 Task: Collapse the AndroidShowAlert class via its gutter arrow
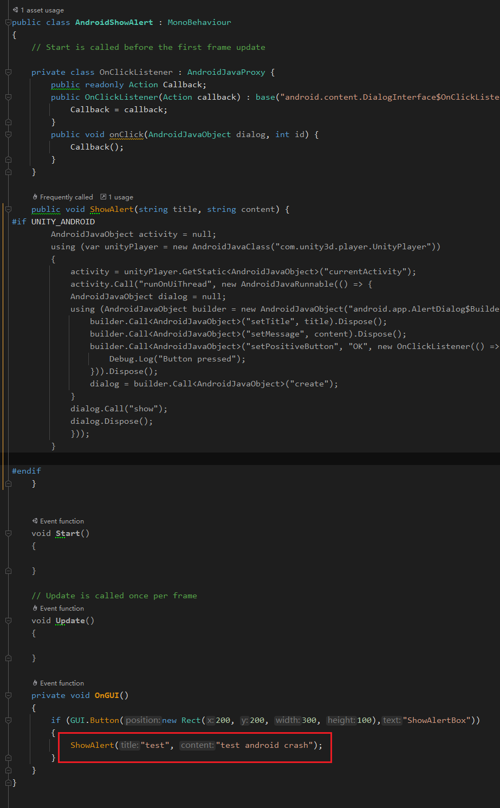pyautogui.click(x=8, y=22)
